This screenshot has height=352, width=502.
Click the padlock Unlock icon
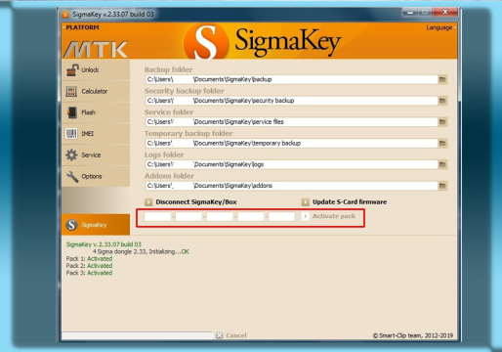pyautogui.click(x=72, y=70)
